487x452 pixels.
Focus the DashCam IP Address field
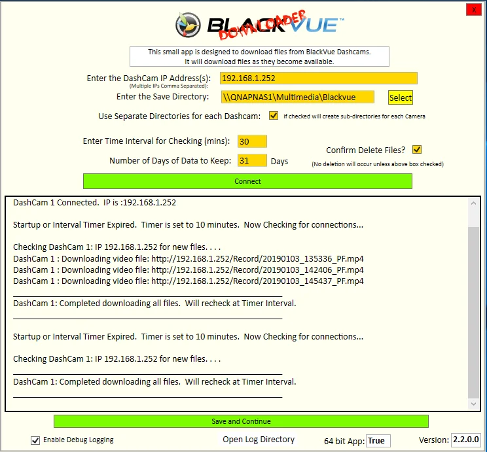319,78
